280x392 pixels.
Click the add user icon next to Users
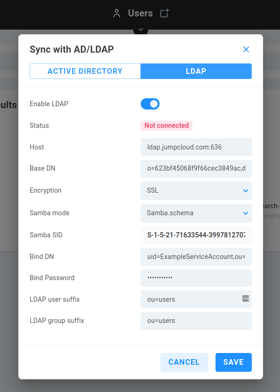click(165, 13)
